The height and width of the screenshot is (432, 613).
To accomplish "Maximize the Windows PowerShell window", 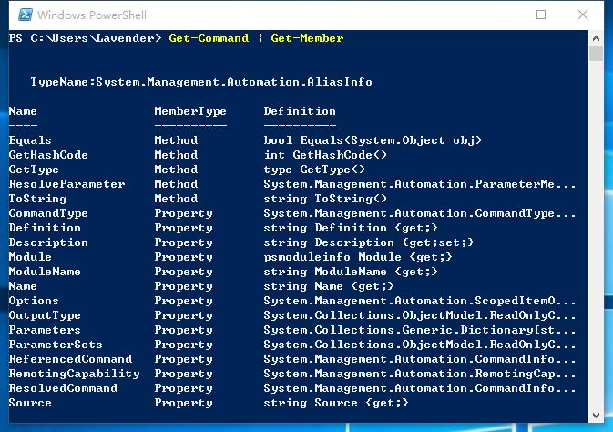I will tap(541, 15).
